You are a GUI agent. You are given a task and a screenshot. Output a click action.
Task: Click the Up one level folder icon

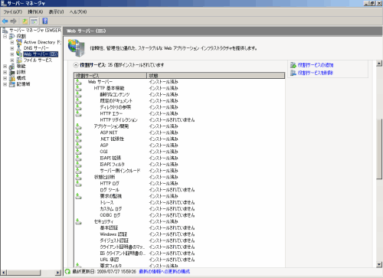(x=25, y=21)
